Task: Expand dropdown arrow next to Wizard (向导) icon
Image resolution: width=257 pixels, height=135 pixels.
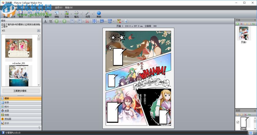Action: point(93,14)
